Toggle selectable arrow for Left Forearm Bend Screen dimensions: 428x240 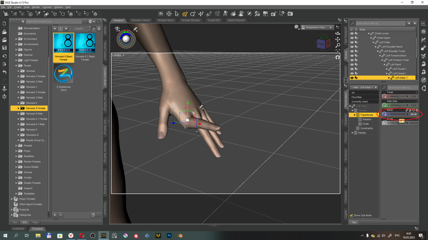(356, 55)
